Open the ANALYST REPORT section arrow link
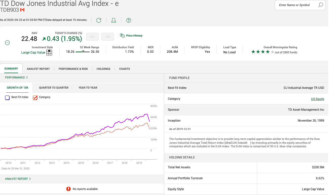 (18, 179)
